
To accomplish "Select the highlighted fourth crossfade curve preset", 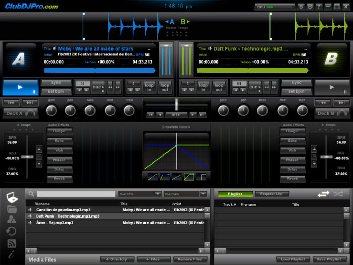I will pyautogui.click(x=189, y=177).
